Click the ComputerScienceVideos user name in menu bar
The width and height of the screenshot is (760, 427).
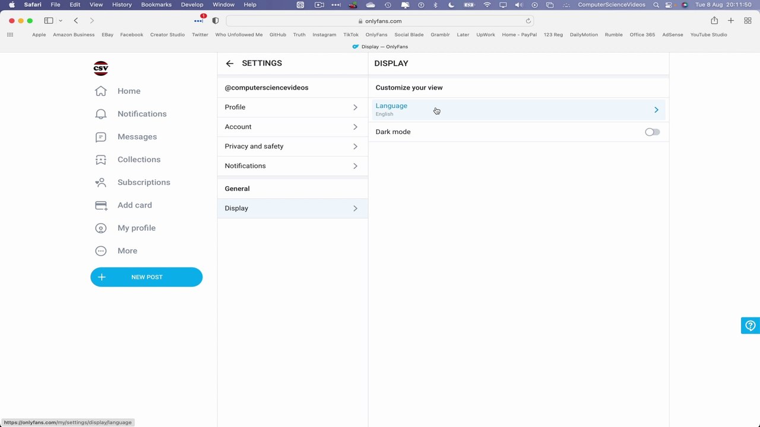[611, 5]
